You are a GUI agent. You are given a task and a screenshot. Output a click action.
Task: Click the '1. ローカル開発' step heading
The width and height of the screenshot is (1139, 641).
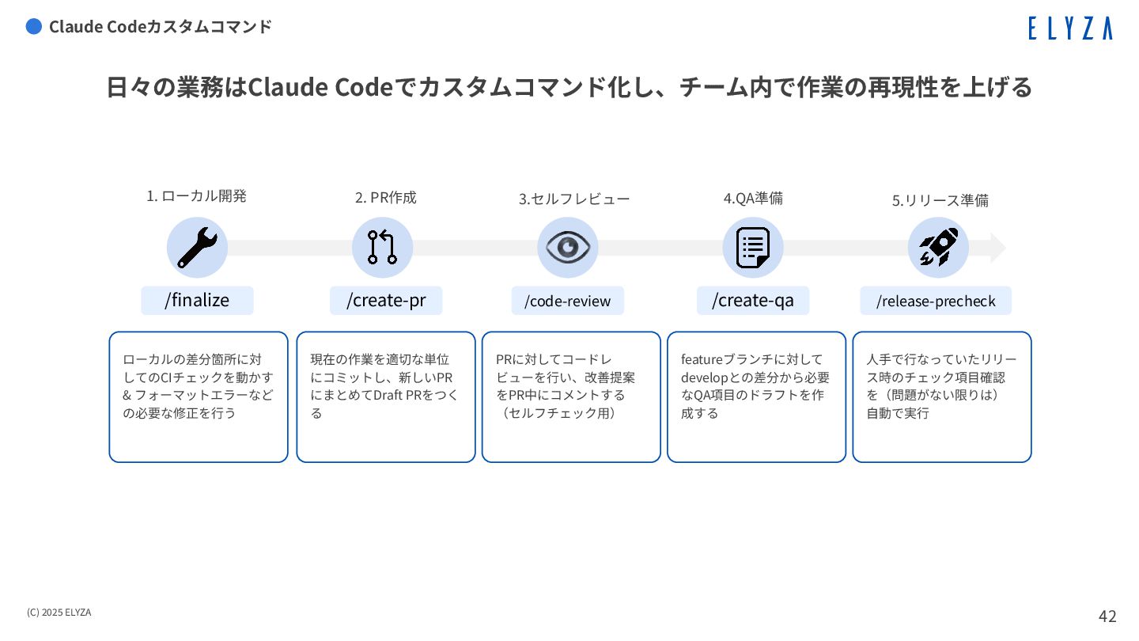click(197, 195)
